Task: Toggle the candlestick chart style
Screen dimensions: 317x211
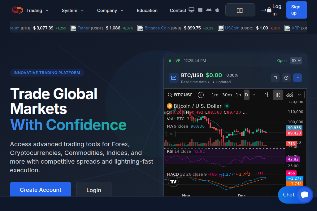Action: click(x=277, y=95)
